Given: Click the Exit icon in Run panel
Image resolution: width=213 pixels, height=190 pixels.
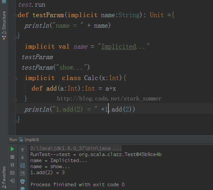Looking at the screenshot, I should coord(12,181).
